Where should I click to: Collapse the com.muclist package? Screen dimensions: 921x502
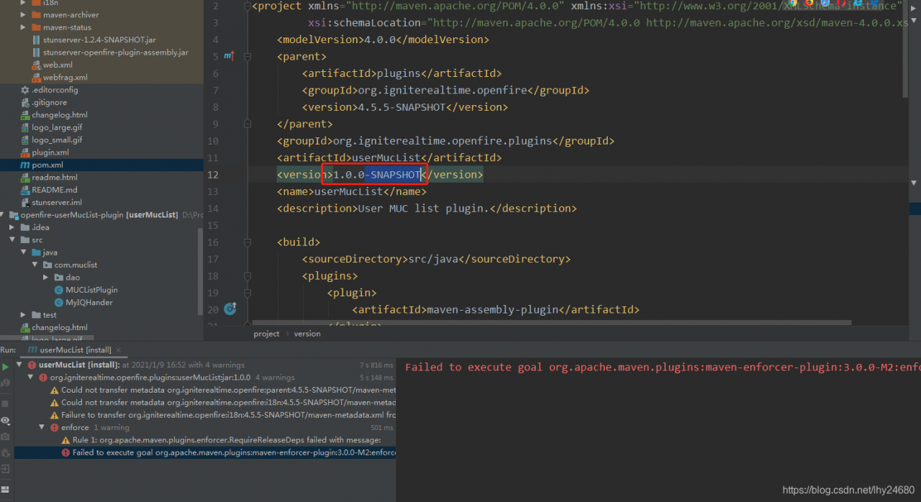(x=35, y=265)
